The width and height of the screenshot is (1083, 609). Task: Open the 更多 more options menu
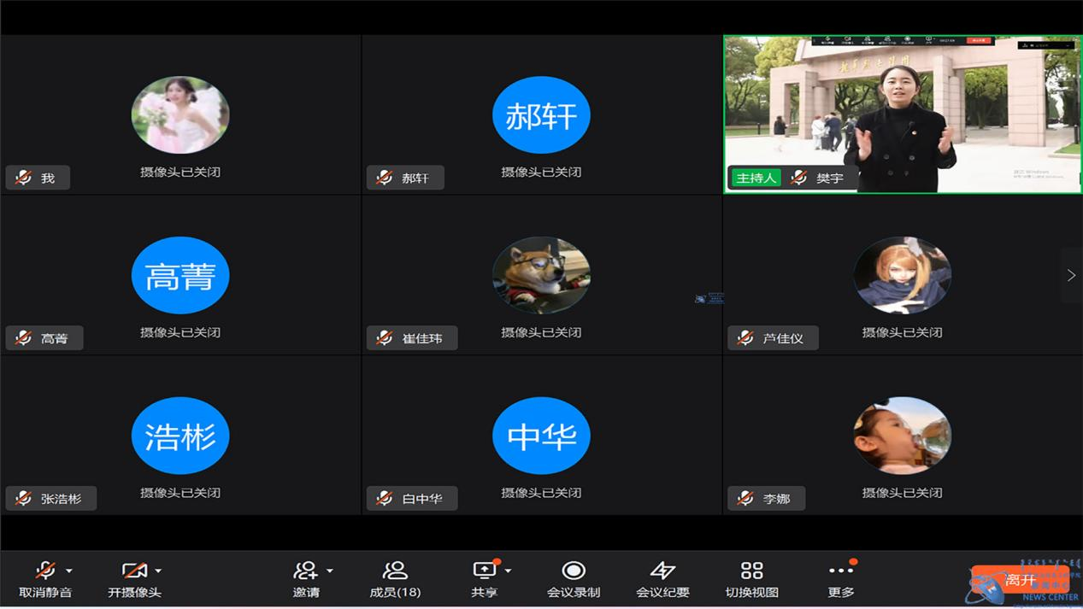click(840, 571)
